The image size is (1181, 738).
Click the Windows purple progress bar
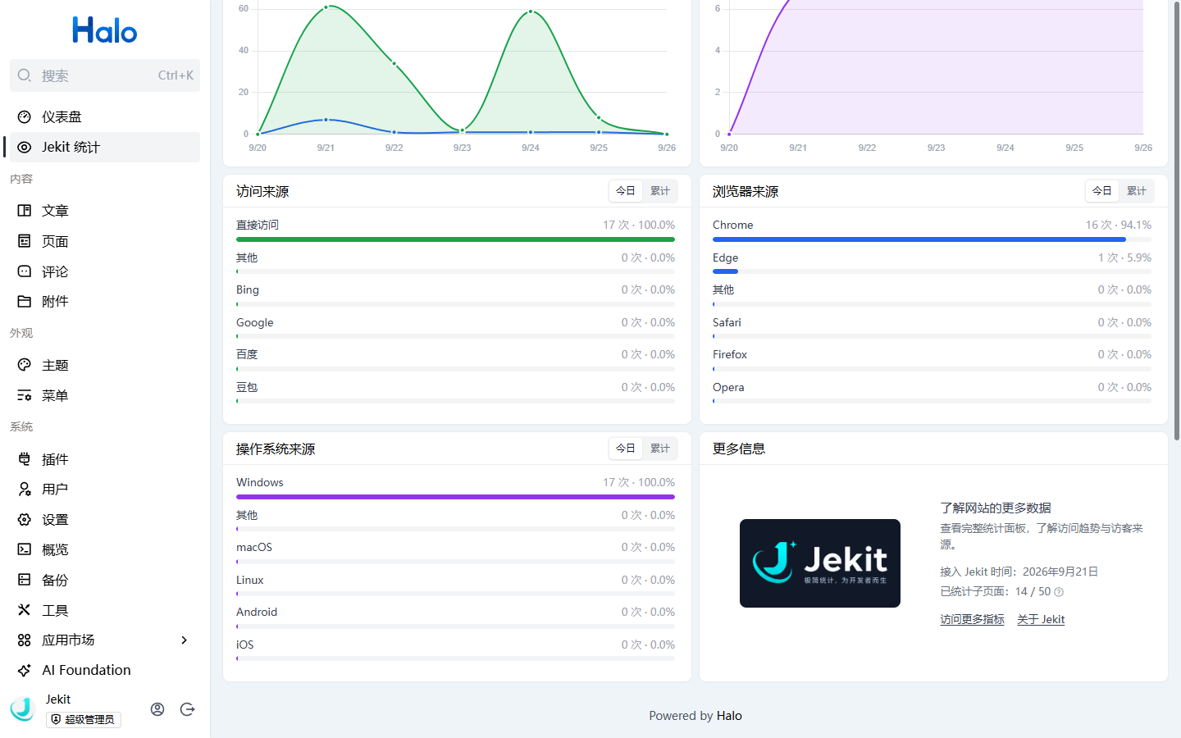click(x=455, y=497)
